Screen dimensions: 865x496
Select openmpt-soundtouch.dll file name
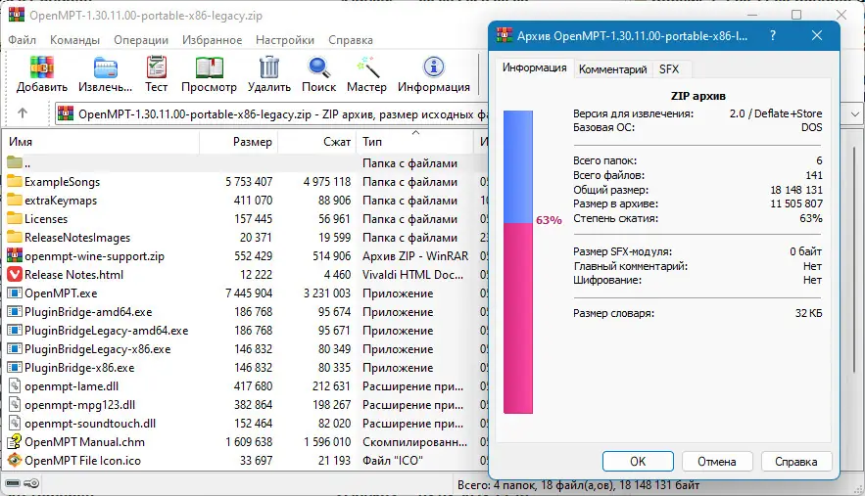click(90, 424)
